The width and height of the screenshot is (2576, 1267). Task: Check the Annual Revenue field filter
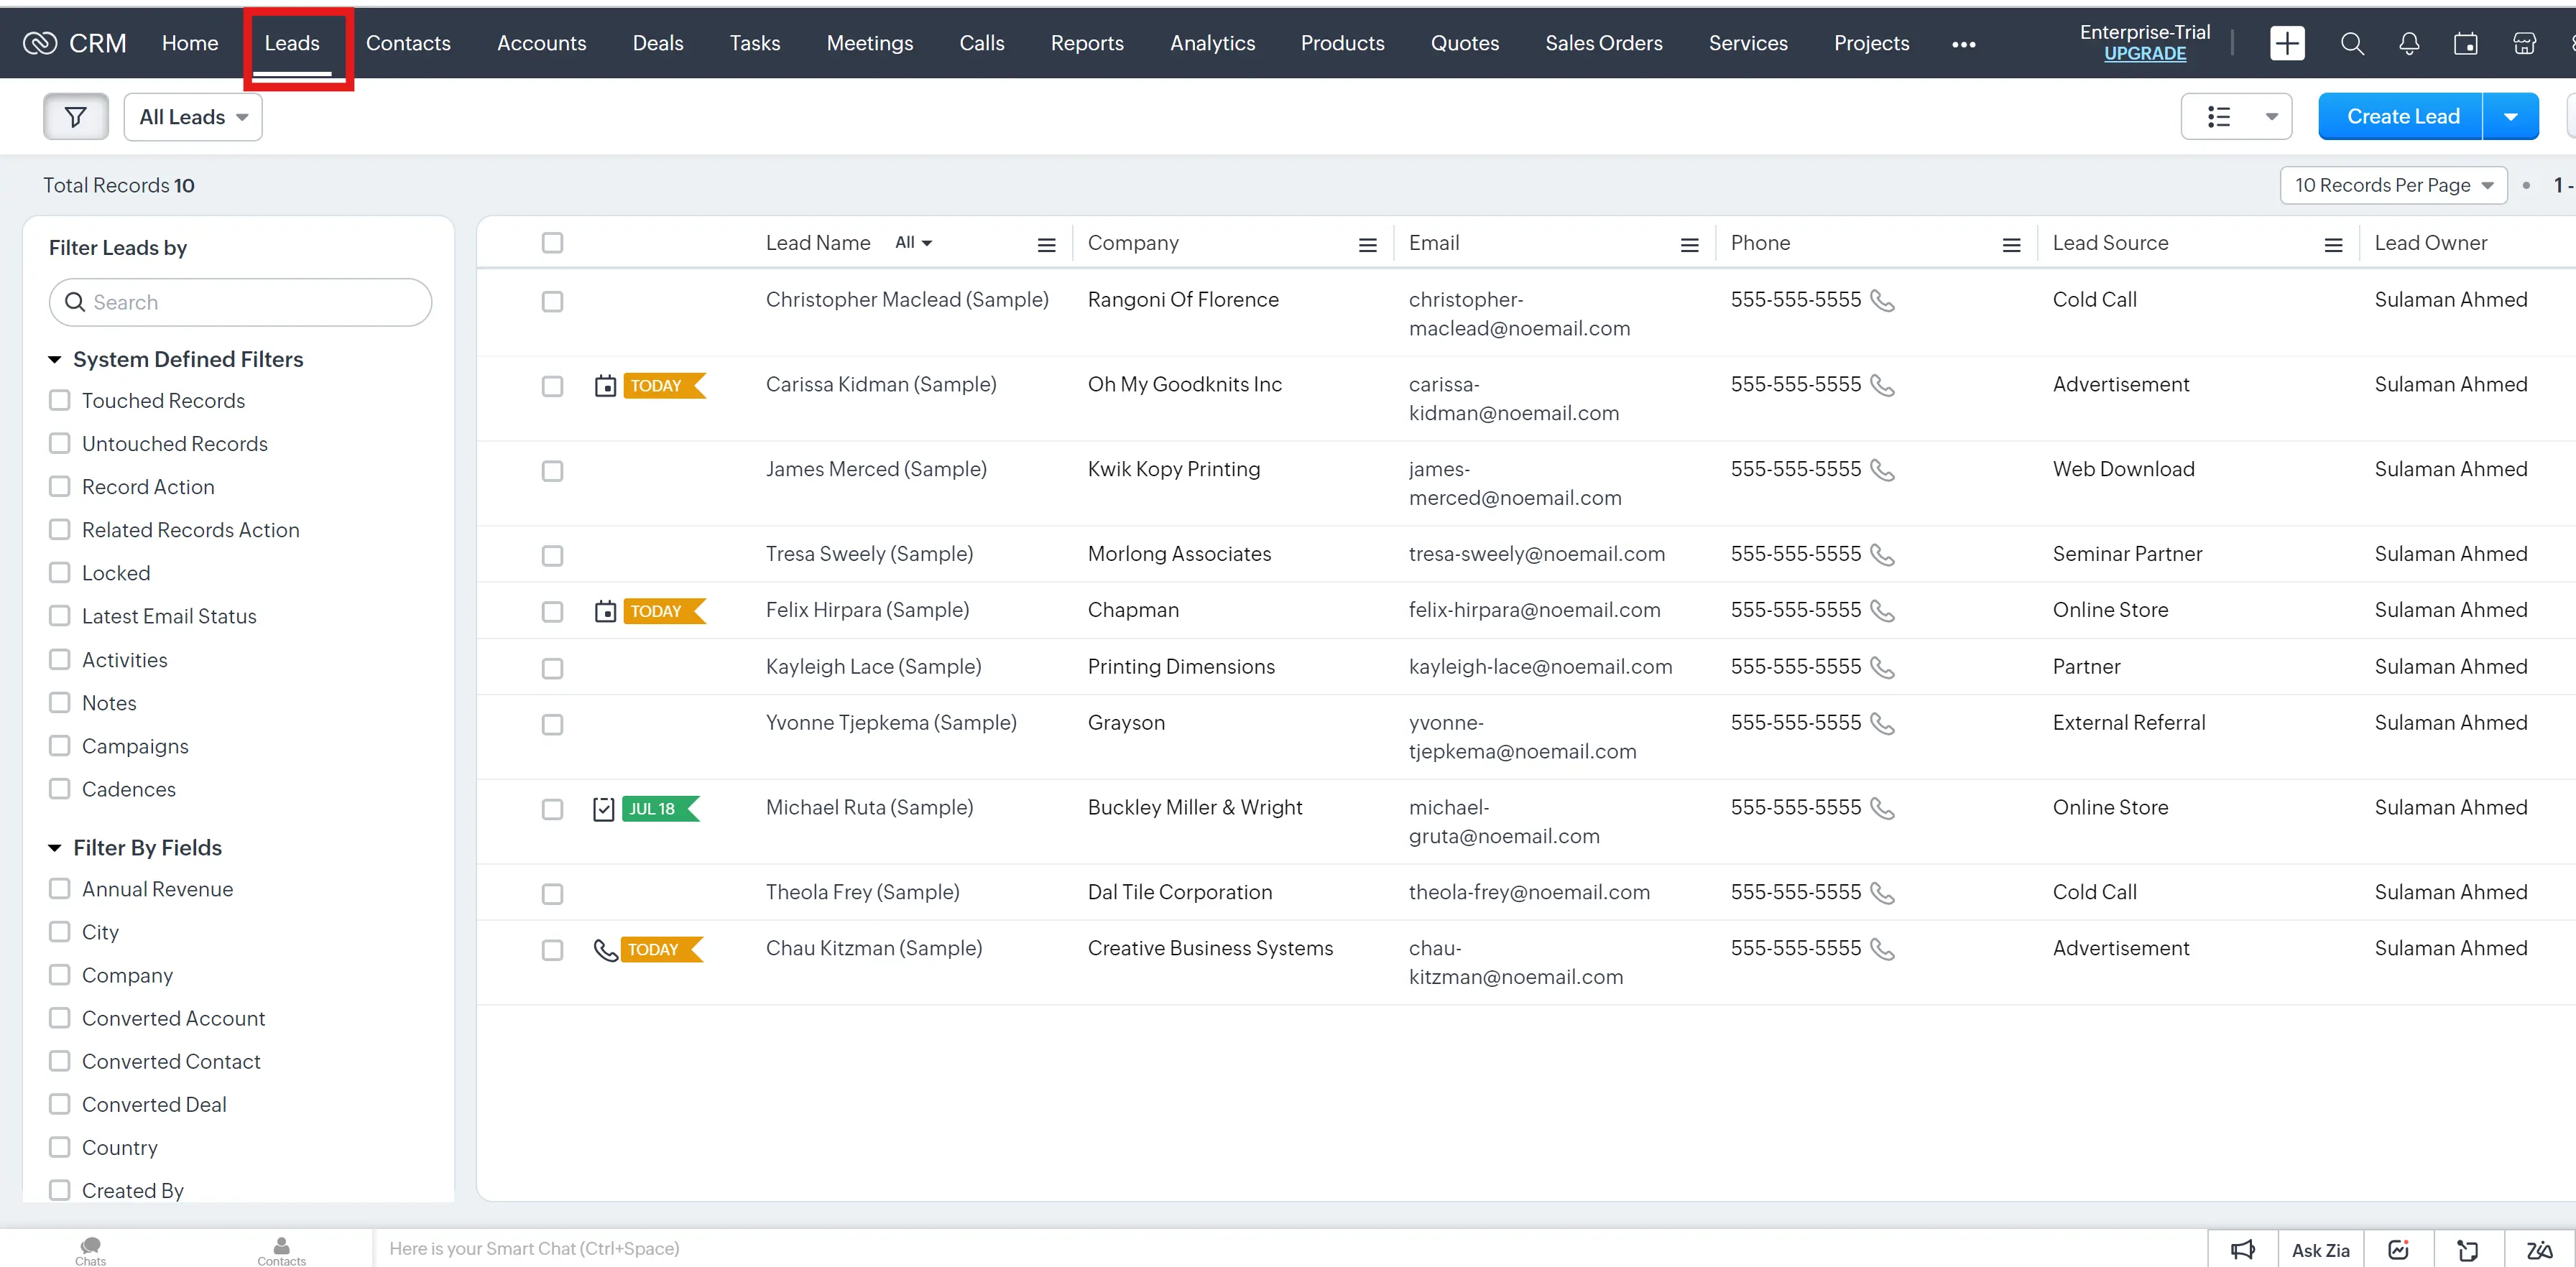(x=60, y=888)
